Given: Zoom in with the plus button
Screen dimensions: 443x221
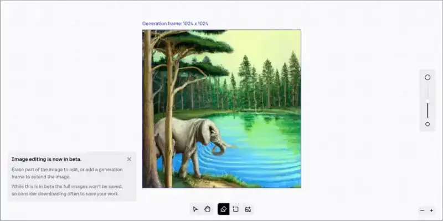Looking at the screenshot, I should tap(431, 211).
